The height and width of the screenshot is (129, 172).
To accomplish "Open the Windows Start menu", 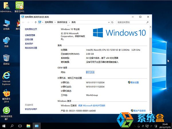I will (3, 126).
